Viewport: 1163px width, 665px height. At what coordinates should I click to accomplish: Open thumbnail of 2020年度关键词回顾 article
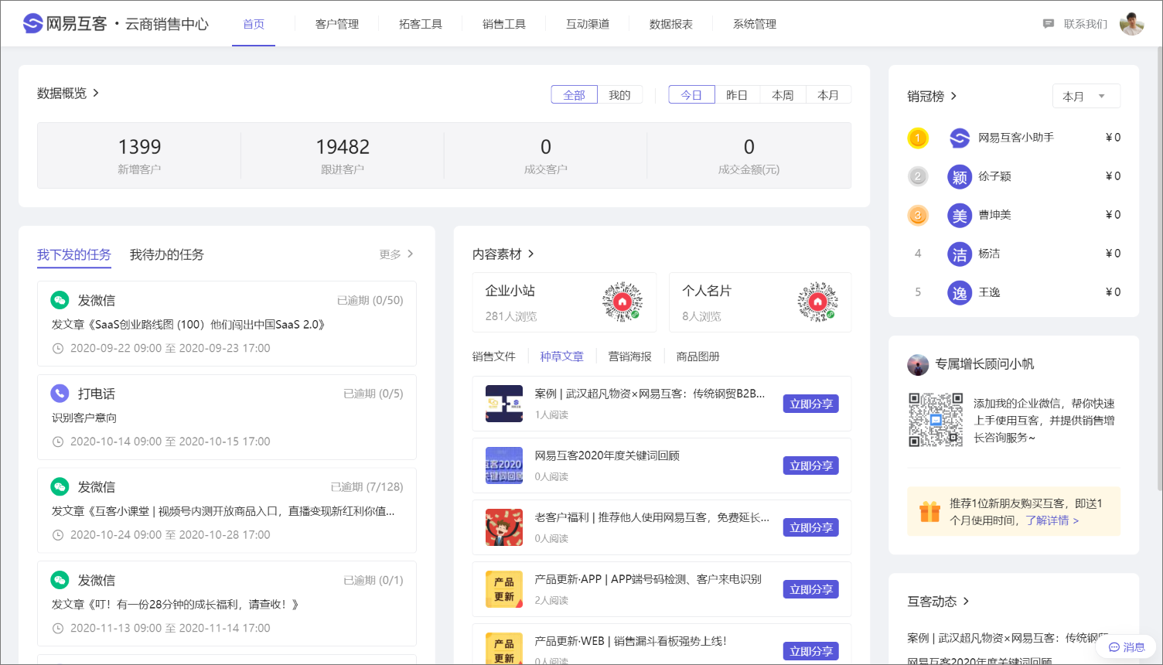[504, 465]
